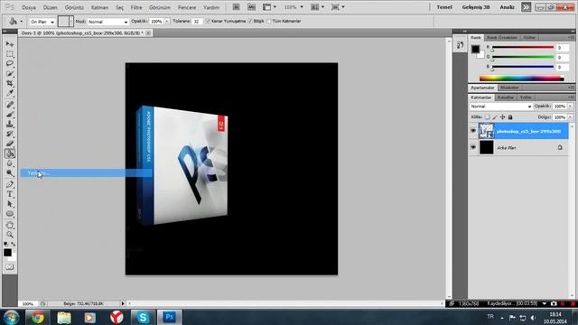Image resolution: width=578 pixels, height=325 pixels.
Task: Open the Filtre menu
Action: 136,7
